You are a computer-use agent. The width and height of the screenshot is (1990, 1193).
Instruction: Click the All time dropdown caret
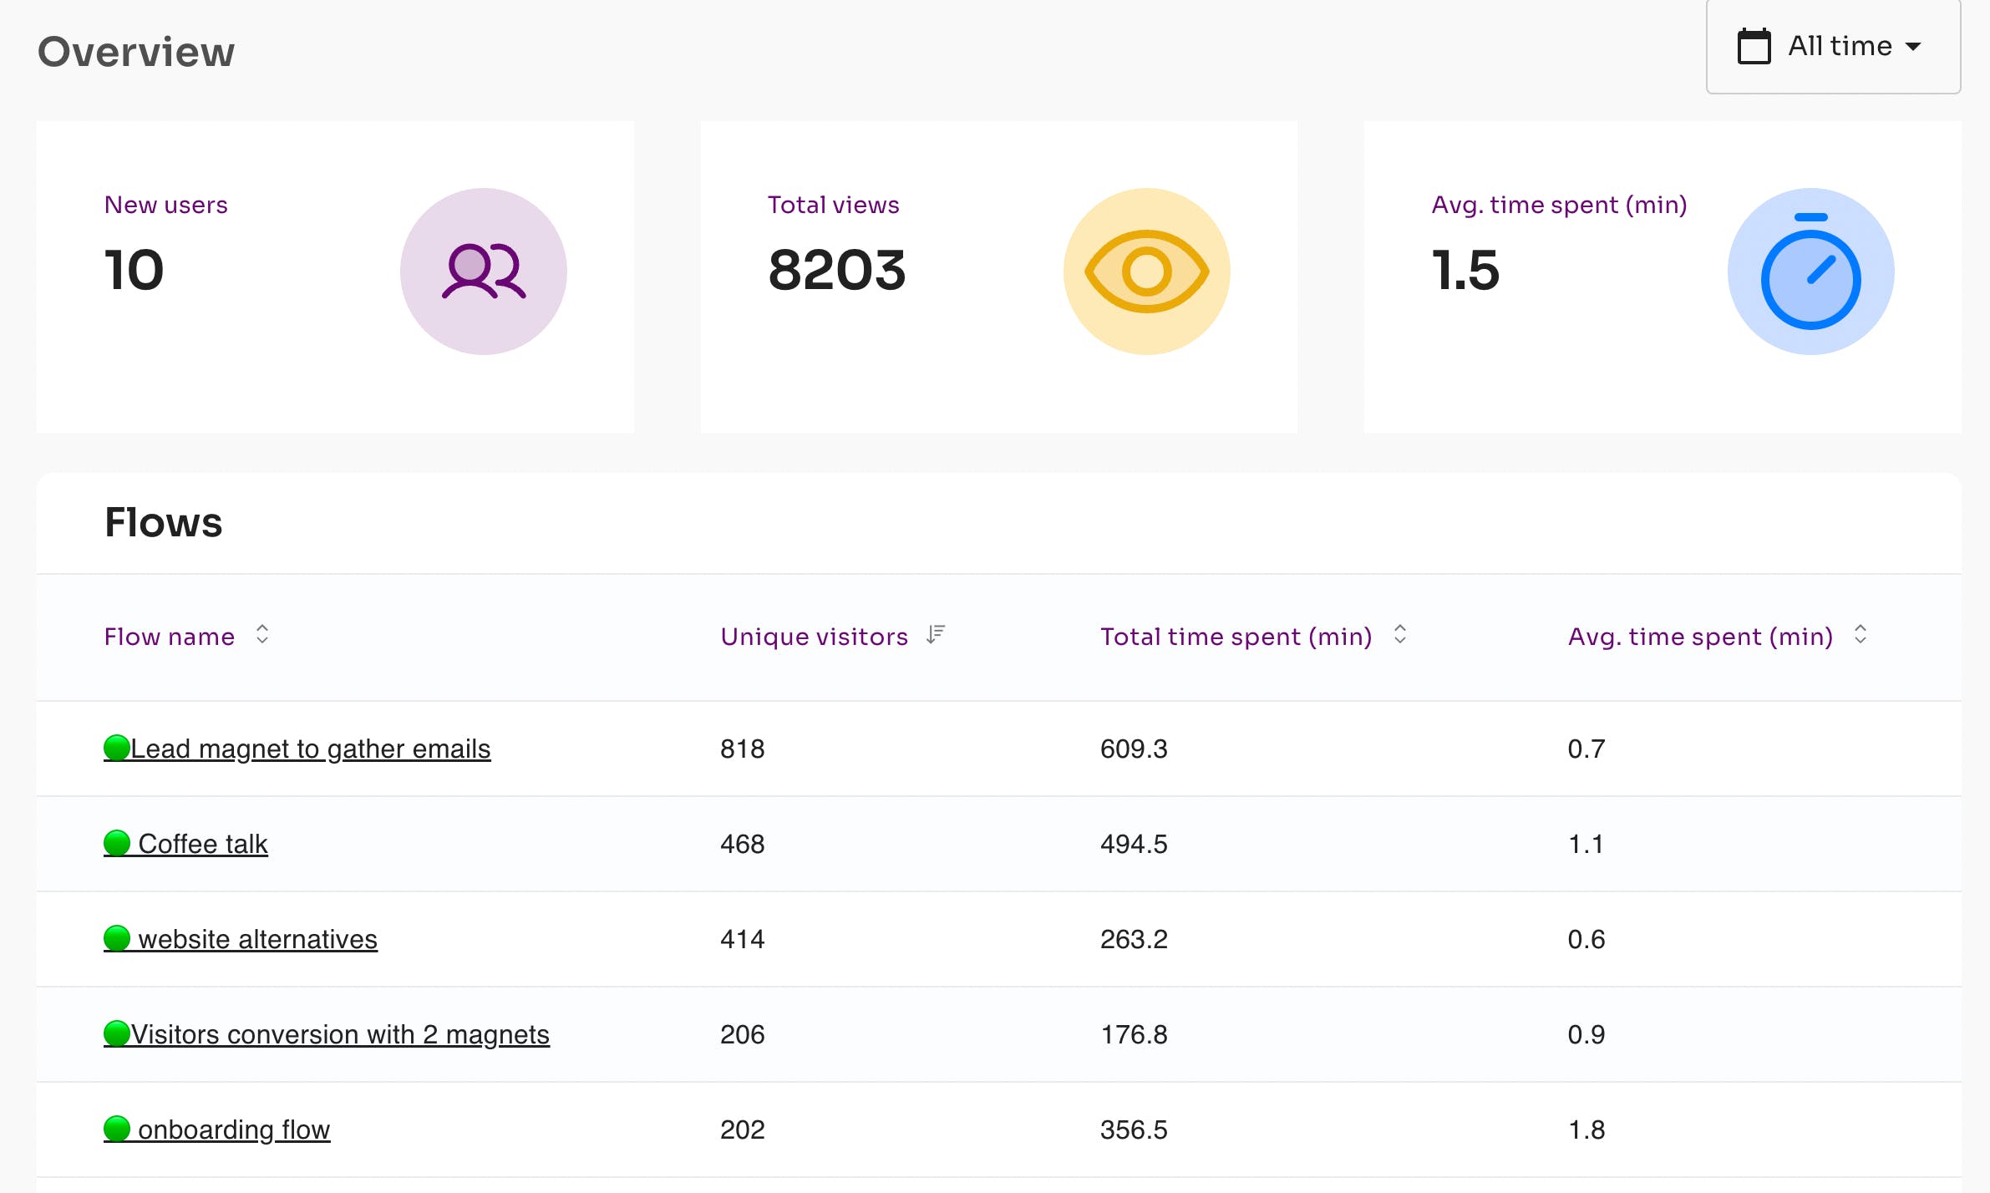tap(1914, 47)
